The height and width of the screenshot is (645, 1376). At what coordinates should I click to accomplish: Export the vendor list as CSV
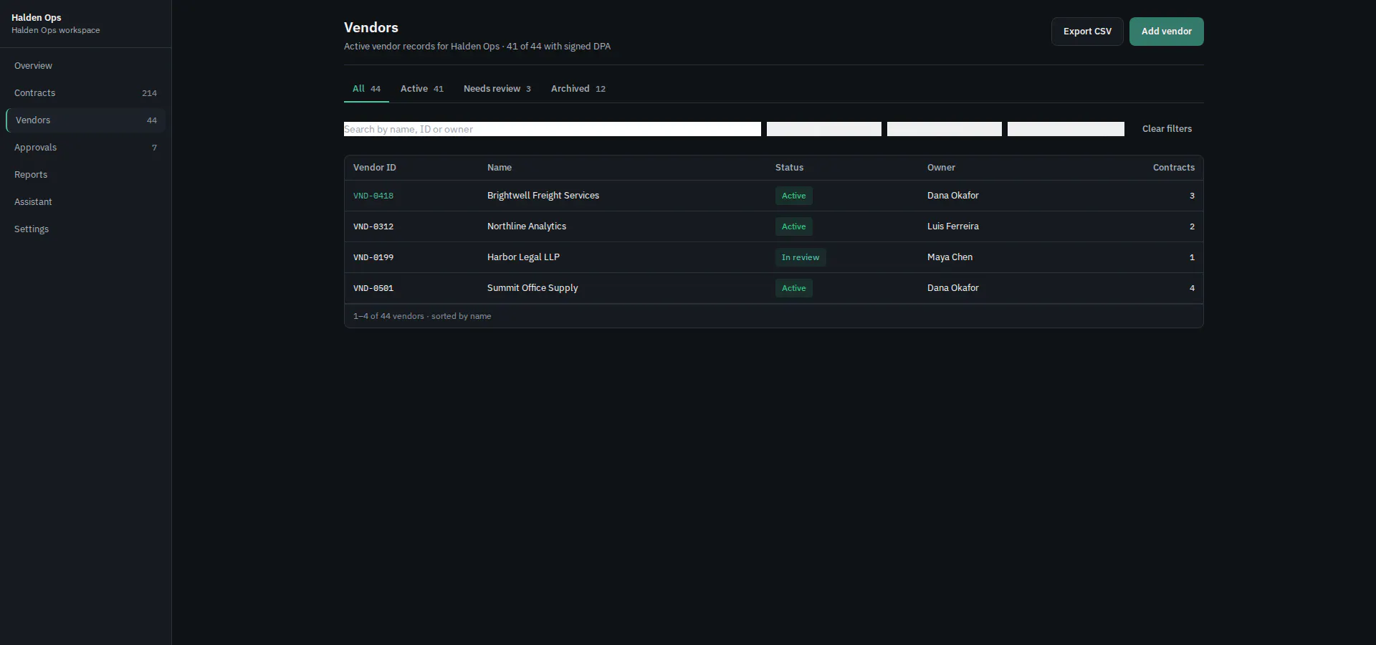pos(1087,32)
